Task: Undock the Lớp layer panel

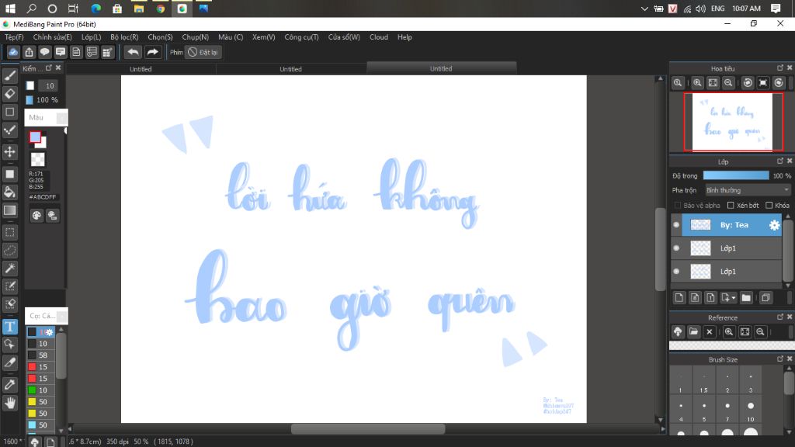Action: tap(779, 161)
